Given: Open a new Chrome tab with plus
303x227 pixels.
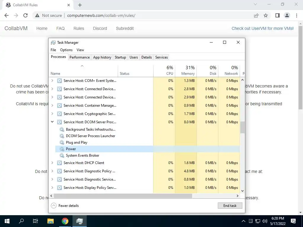Looking at the screenshot, I should point(80,5).
